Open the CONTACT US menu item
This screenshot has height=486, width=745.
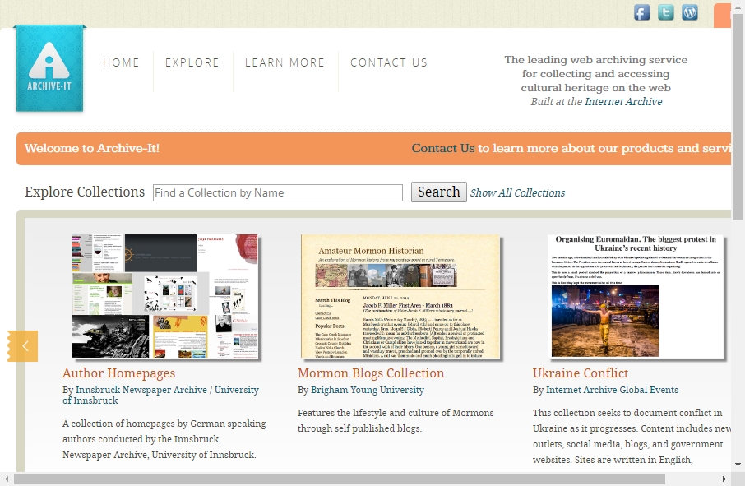(389, 62)
